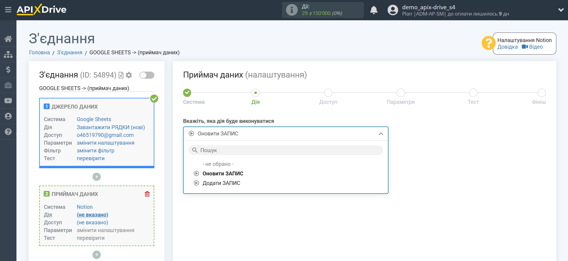Go to Система wizard step
Image resolution: width=568 pixels, height=261 pixels.
click(187, 93)
